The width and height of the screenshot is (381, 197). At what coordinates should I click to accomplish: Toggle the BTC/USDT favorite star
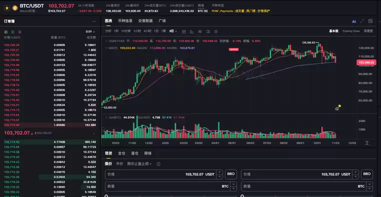point(7,8)
